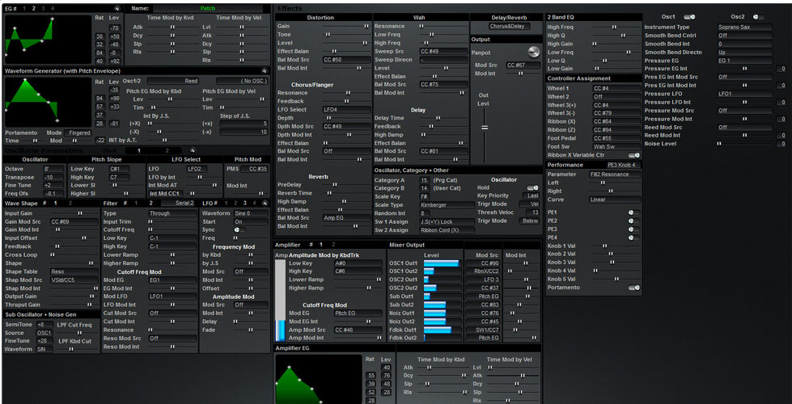Click the Thresh Veloc value field showing 13
792x404 pixels.
pos(535,213)
